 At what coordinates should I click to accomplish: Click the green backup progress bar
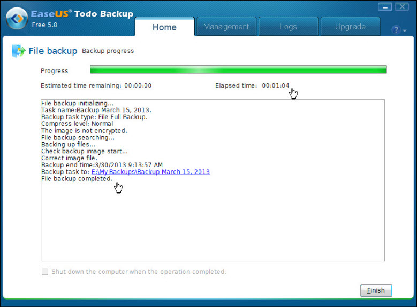click(x=238, y=69)
